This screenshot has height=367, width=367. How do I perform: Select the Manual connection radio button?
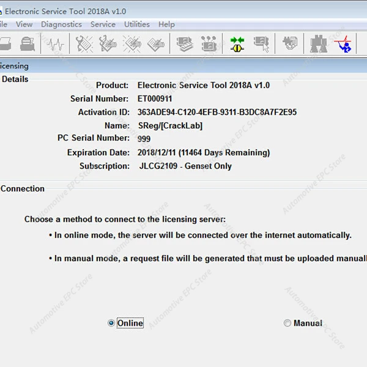tap(287, 323)
